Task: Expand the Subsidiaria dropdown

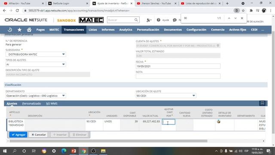Action: [x=64, y=54]
